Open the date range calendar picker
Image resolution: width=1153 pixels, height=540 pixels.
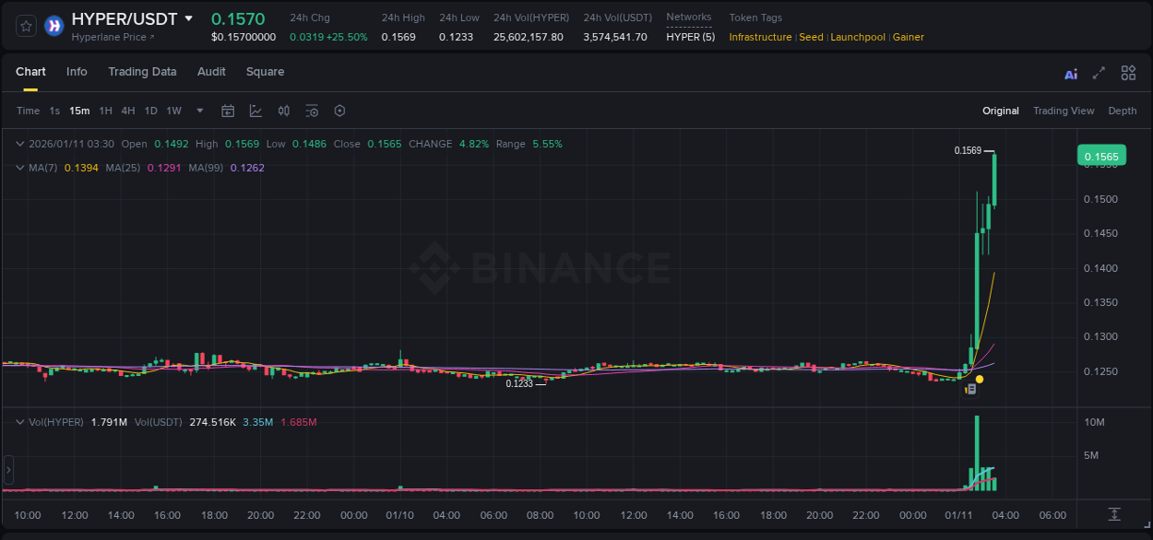[x=228, y=111]
